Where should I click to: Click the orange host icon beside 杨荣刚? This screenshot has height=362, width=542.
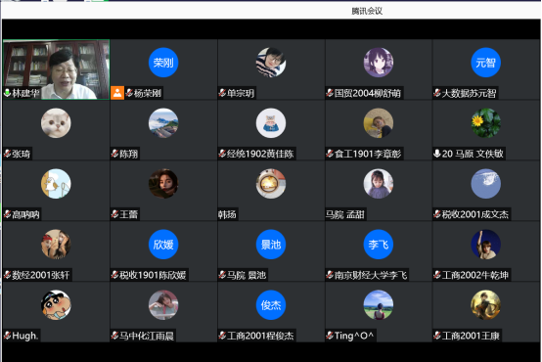[117, 93]
